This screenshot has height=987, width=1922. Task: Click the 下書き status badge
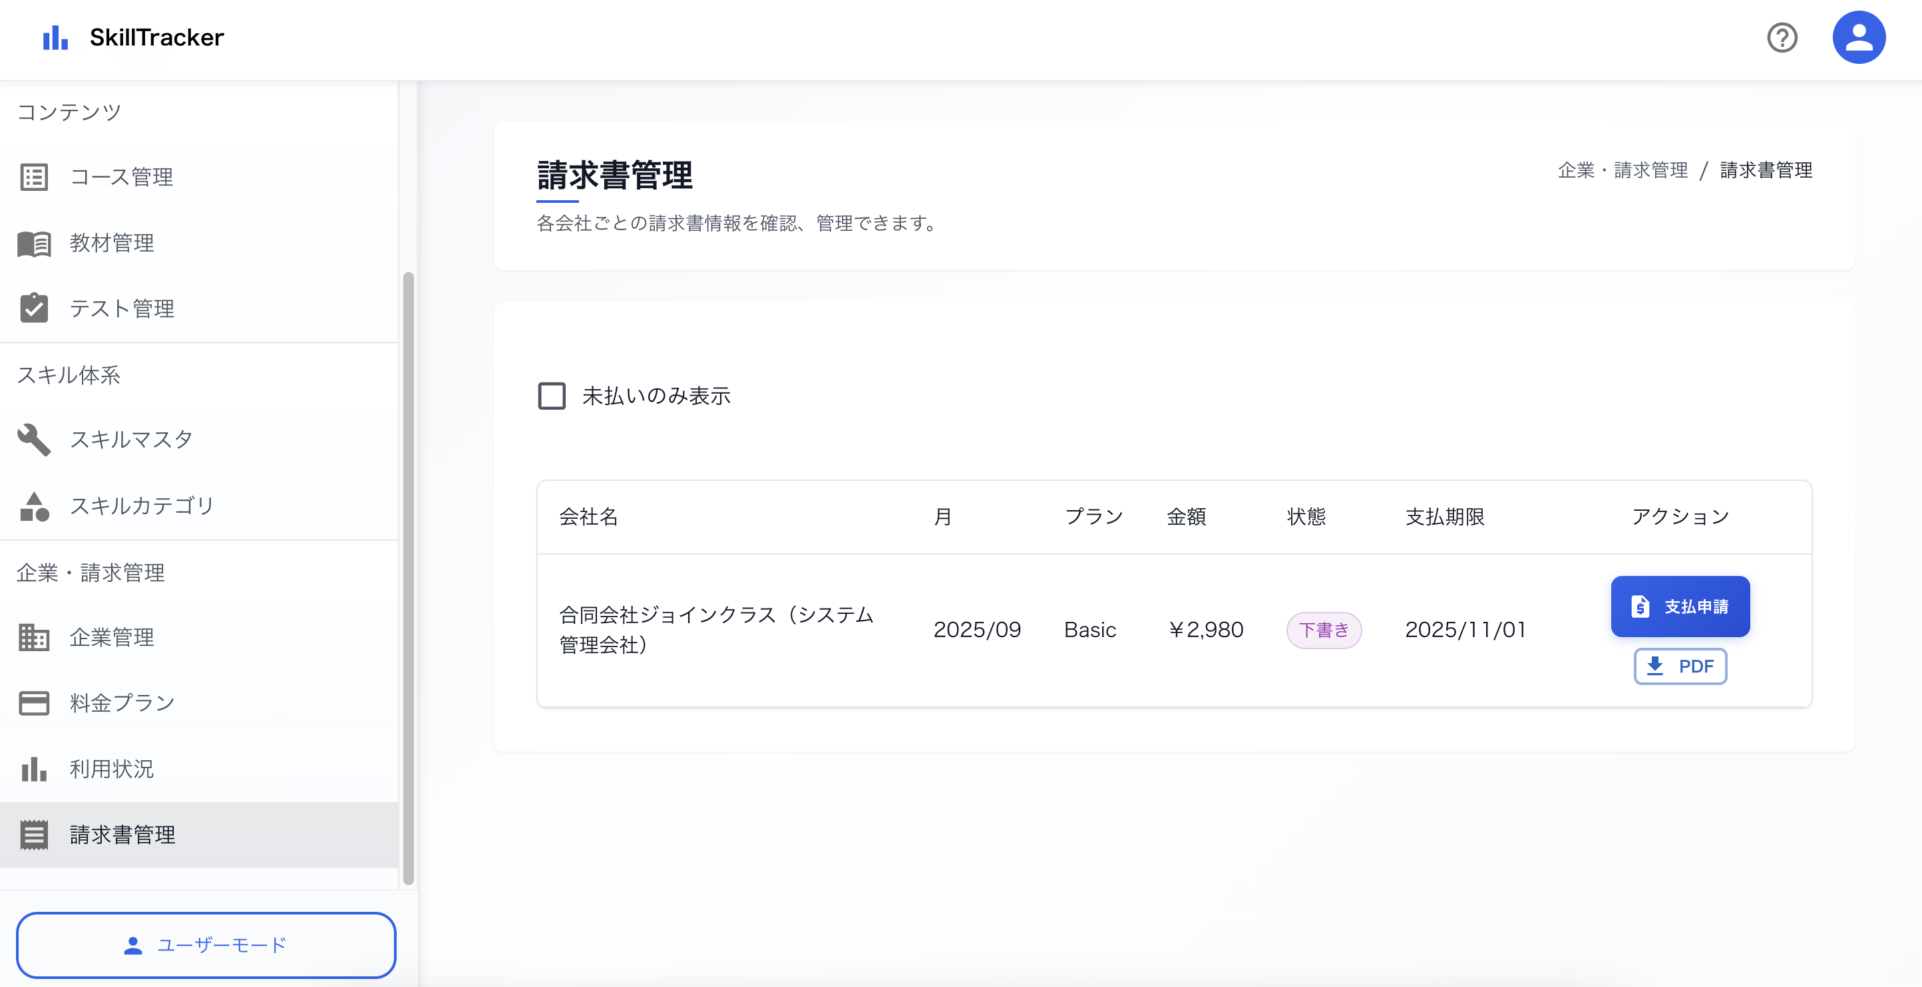pos(1324,630)
